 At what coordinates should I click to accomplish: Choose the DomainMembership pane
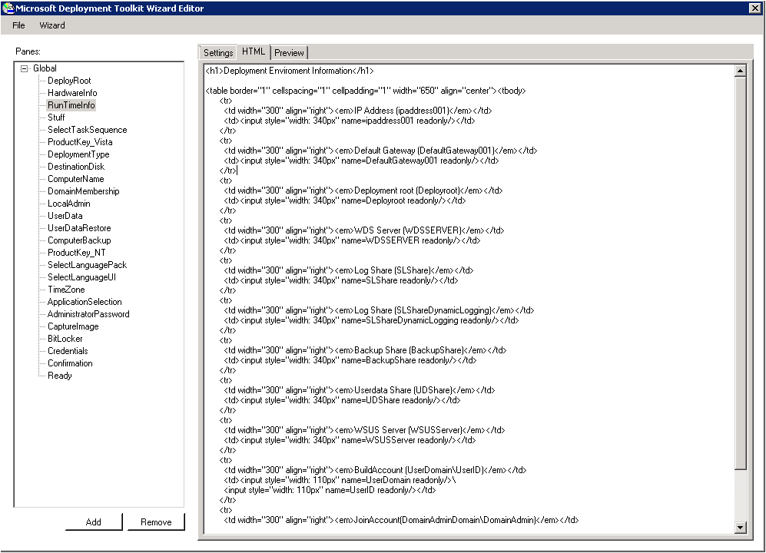(x=83, y=191)
